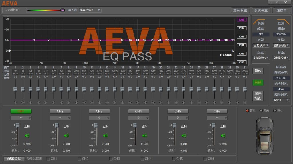
Task: Click the round knob under EQ band 1
Action: [15, 102]
